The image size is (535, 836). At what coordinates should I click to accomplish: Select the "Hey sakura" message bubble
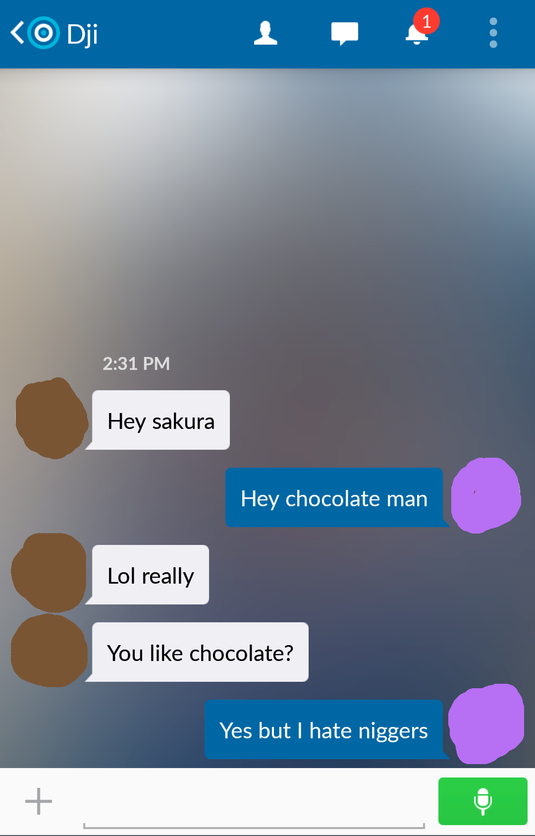(160, 420)
